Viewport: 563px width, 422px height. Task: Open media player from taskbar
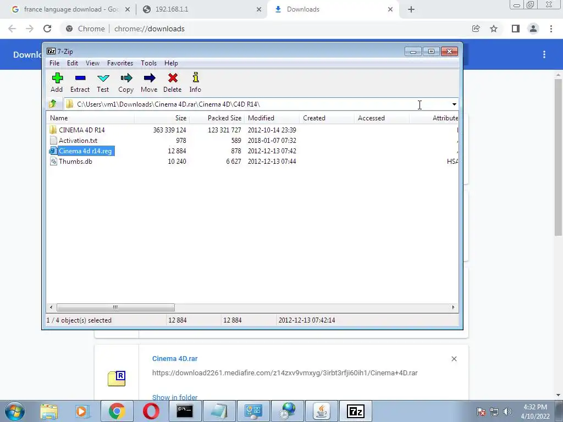pyautogui.click(x=82, y=411)
